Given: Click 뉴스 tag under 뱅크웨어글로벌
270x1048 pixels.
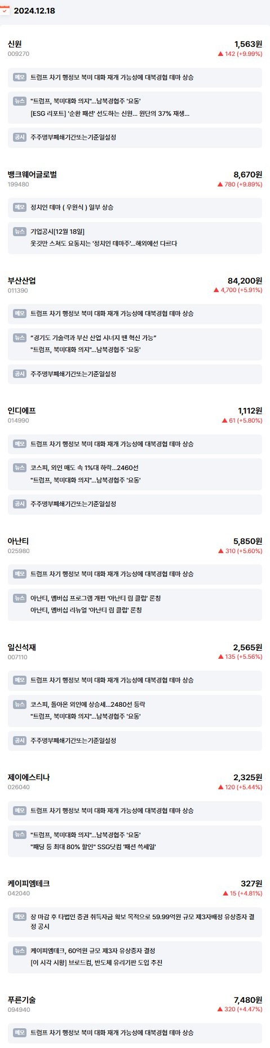Looking at the screenshot, I should (x=20, y=231).
